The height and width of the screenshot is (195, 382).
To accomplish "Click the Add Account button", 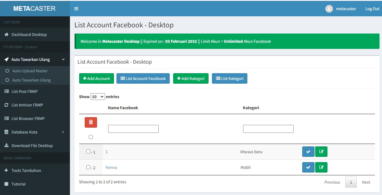I will pyautogui.click(x=96, y=78).
